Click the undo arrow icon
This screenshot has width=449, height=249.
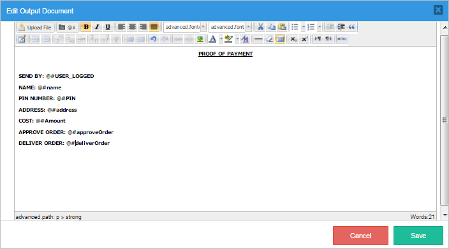[154, 39]
